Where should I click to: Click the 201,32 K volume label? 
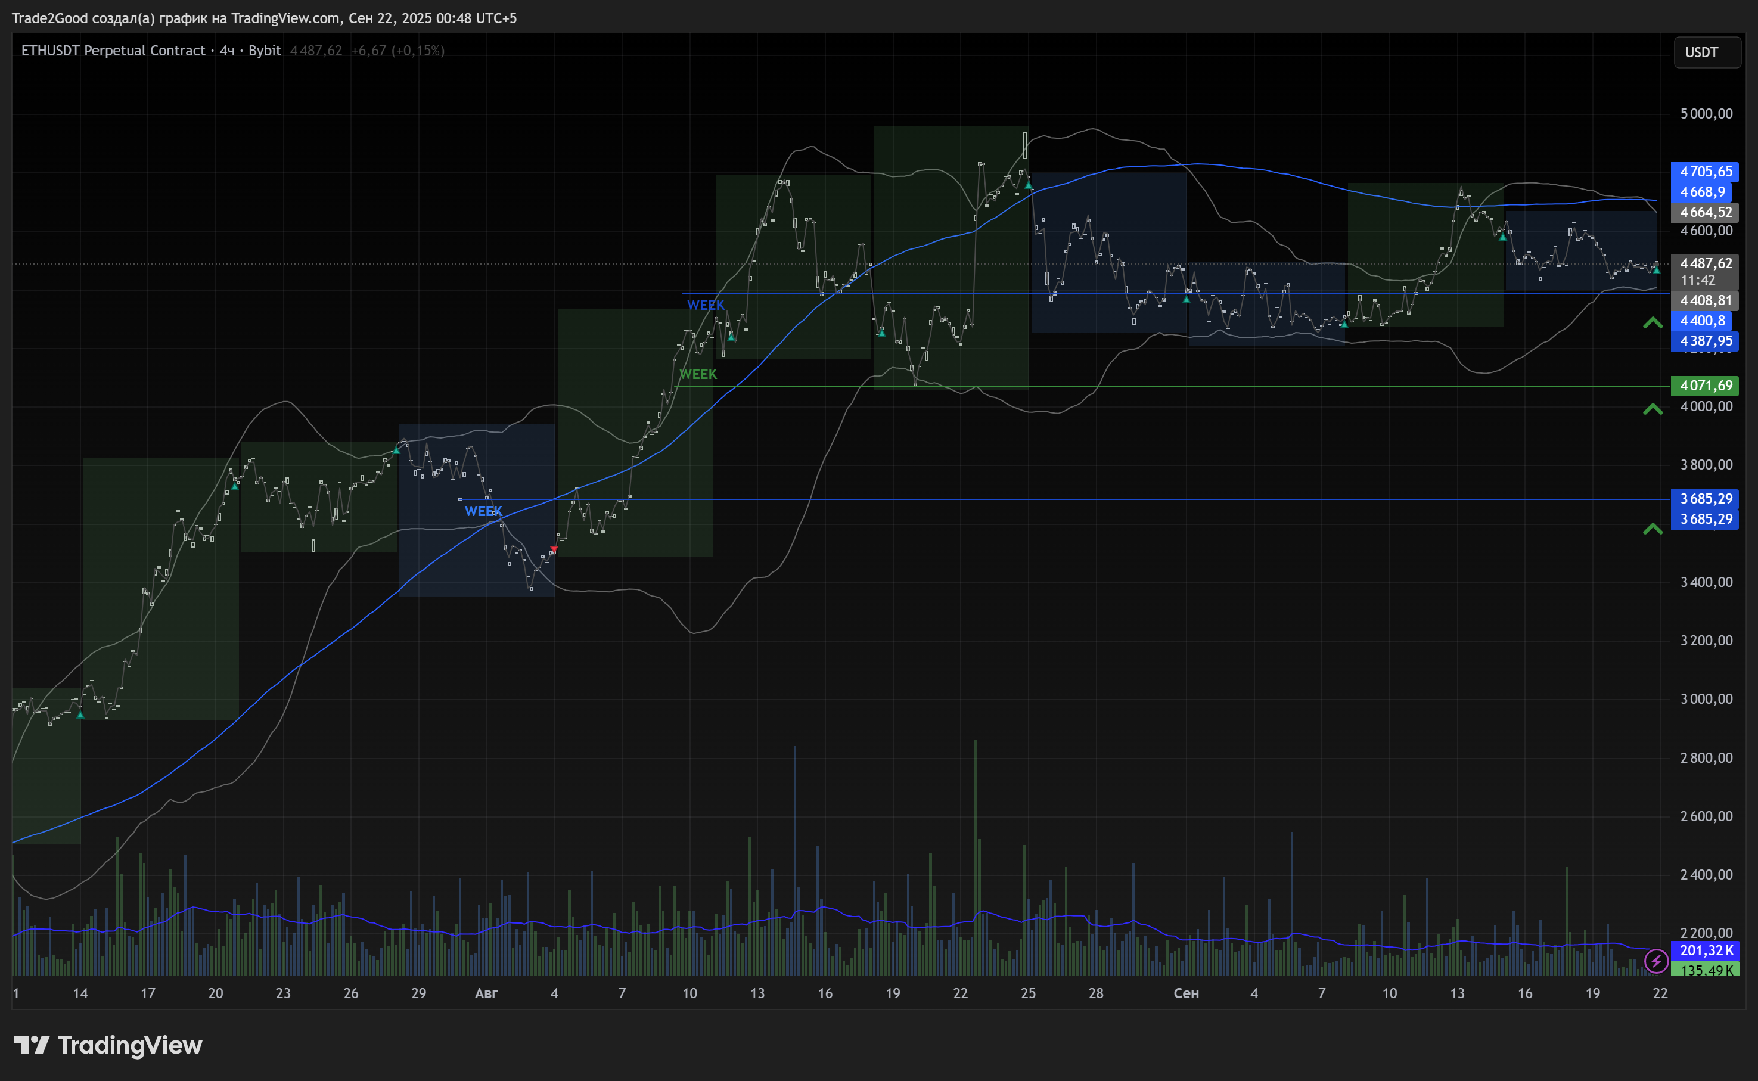(1706, 951)
